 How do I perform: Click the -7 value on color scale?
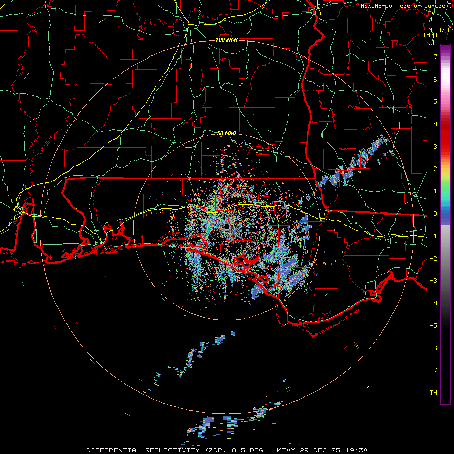[433, 370]
